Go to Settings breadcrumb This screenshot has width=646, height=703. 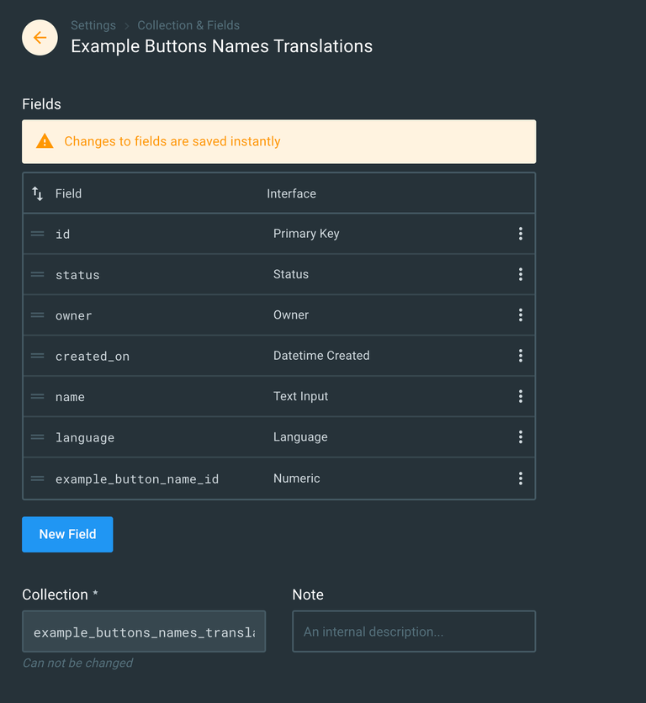click(x=93, y=25)
